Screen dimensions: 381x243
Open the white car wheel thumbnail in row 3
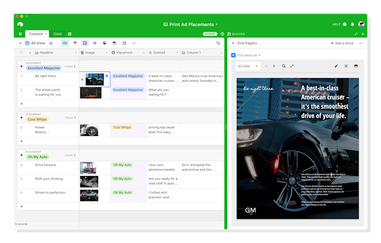point(89,130)
